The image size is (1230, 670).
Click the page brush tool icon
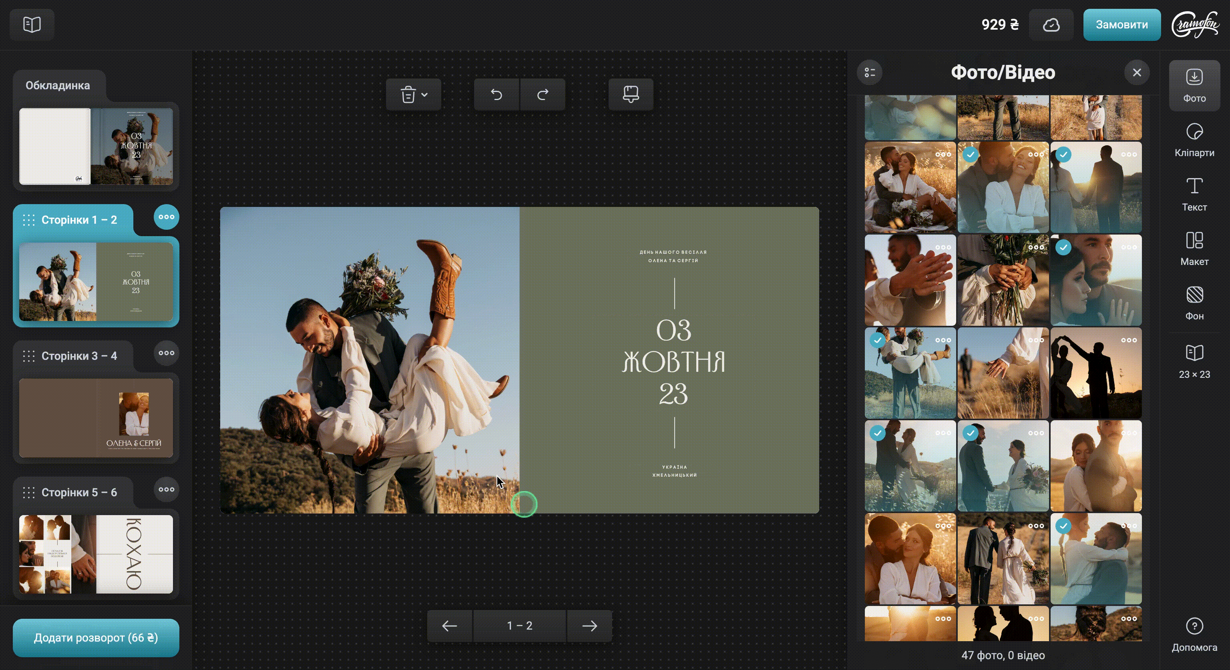tap(630, 94)
